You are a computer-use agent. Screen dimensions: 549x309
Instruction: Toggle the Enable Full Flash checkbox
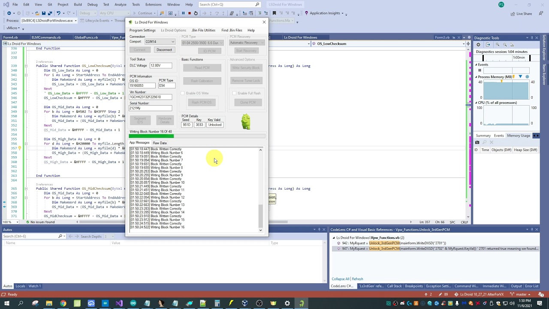pos(234,93)
